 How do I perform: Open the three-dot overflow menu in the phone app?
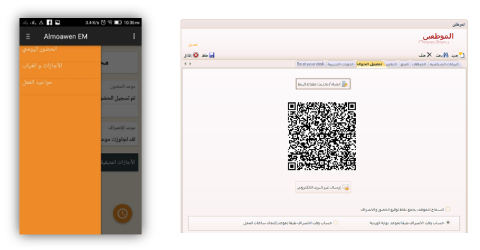coord(134,36)
